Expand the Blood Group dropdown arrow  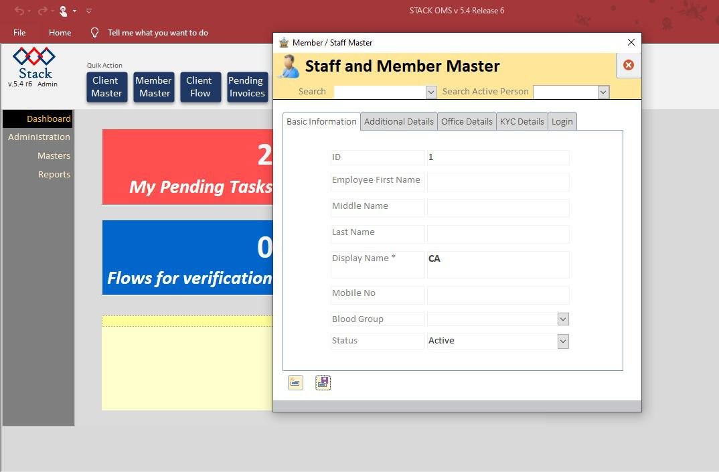point(563,319)
